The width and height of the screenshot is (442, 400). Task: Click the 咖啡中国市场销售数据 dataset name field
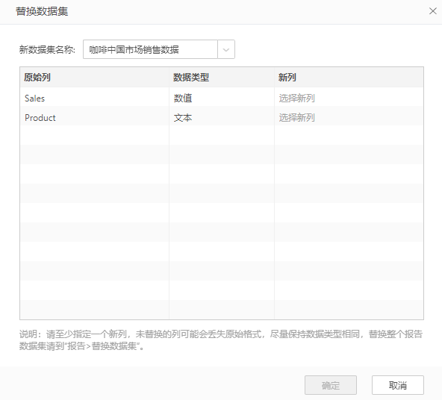coord(150,49)
